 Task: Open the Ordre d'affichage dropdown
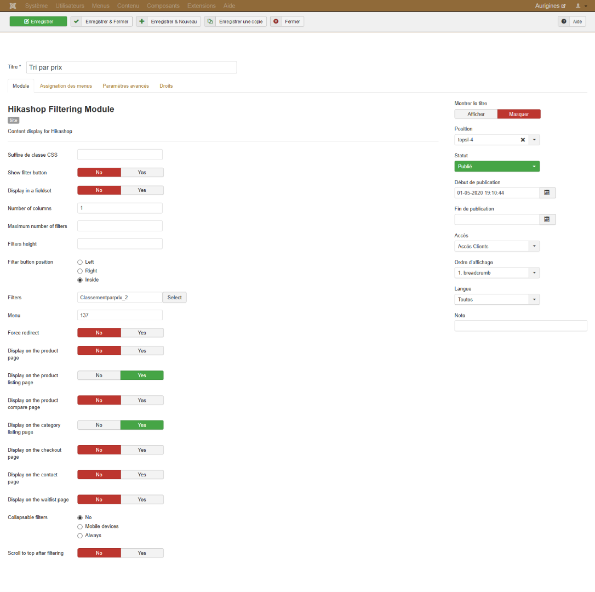click(x=497, y=272)
